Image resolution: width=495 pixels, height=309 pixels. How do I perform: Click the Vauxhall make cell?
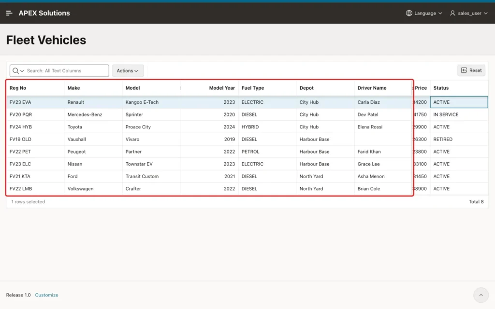[93, 139]
